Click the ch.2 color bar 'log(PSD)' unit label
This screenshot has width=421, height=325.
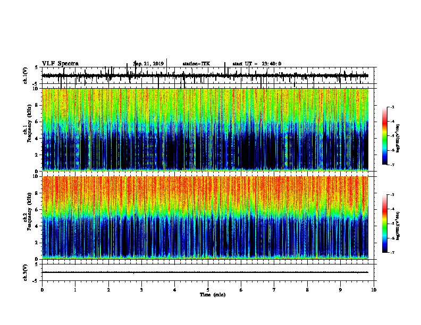[398, 226]
